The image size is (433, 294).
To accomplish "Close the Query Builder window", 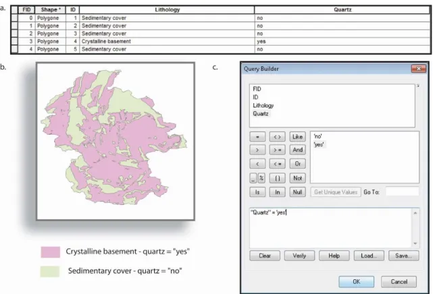I will pyautogui.click(x=419, y=69).
